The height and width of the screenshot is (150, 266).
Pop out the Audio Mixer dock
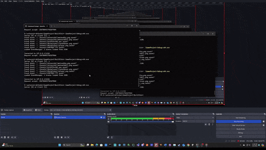[x=173, y=114]
